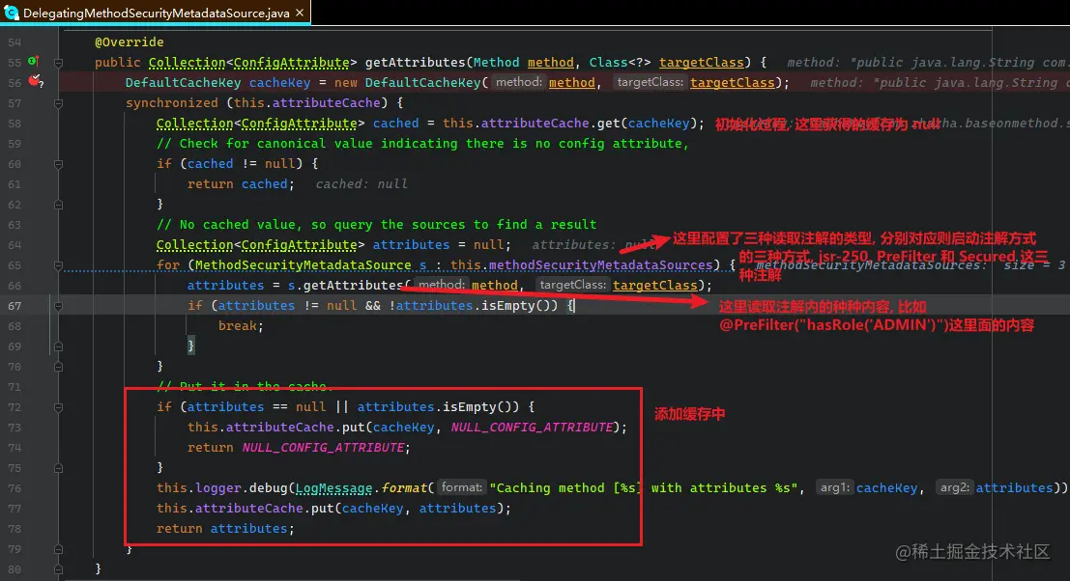
Task: Click LogMessage class reference on line 76
Action: click(333, 488)
